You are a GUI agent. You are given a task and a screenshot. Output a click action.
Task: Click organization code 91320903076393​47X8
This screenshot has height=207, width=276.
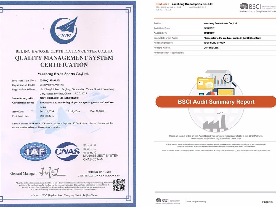pyautogui.click(x=52, y=85)
